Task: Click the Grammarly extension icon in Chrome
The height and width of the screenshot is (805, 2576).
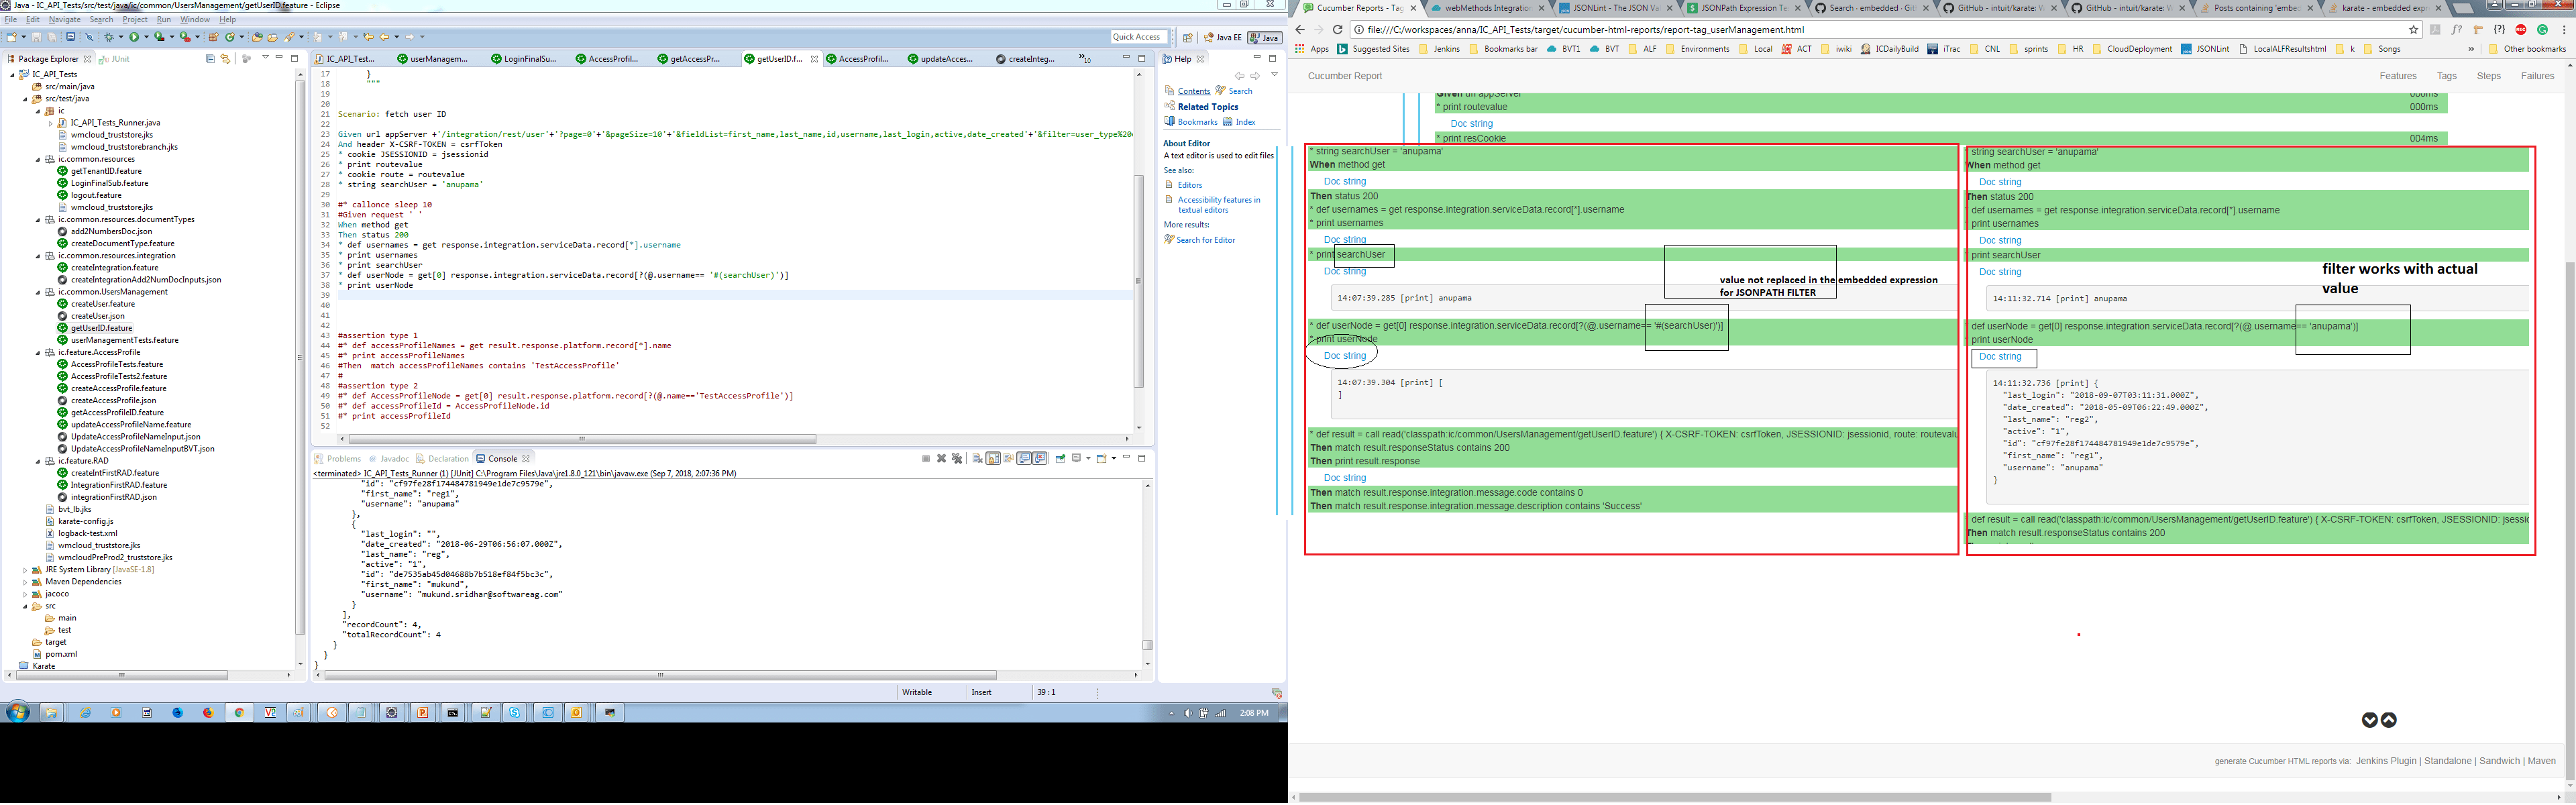Action: [x=2542, y=30]
